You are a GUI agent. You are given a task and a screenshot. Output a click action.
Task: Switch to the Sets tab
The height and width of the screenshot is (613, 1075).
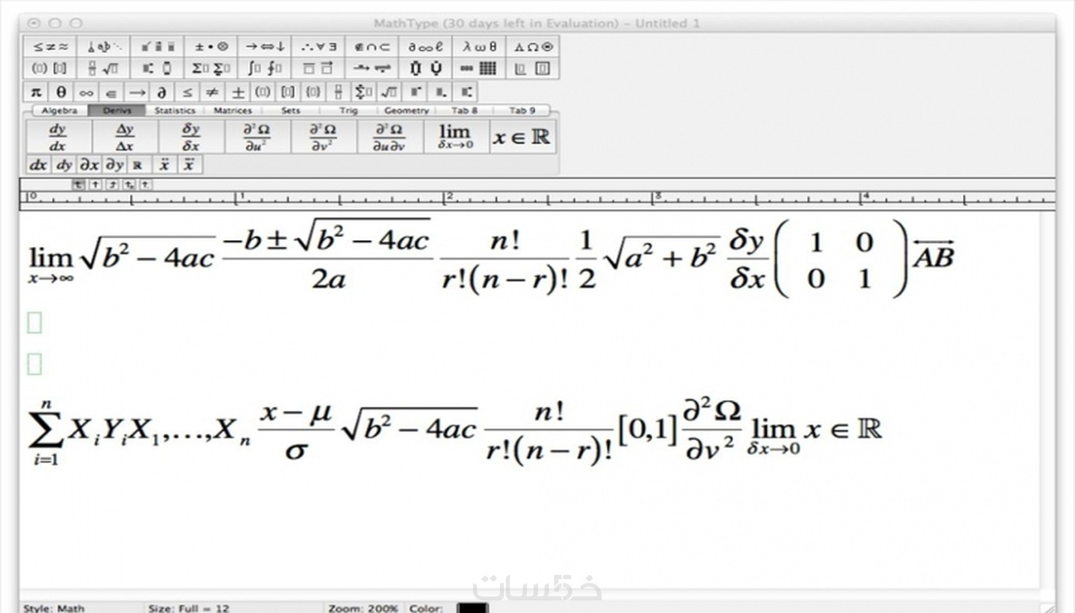click(x=291, y=111)
